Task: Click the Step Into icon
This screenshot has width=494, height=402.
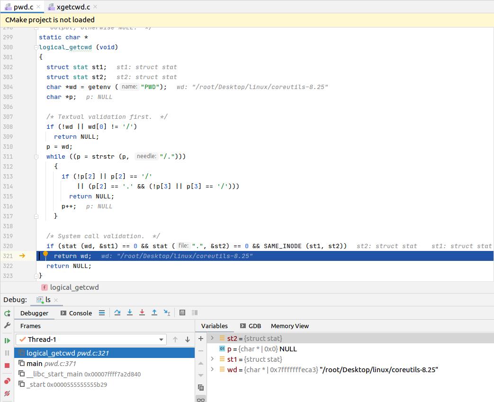Action: point(129,313)
